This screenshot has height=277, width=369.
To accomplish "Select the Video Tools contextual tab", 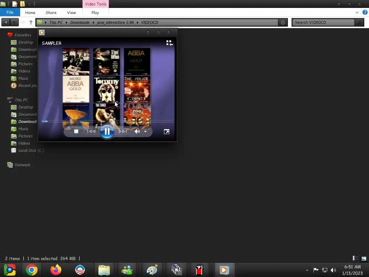I will coord(95,4).
